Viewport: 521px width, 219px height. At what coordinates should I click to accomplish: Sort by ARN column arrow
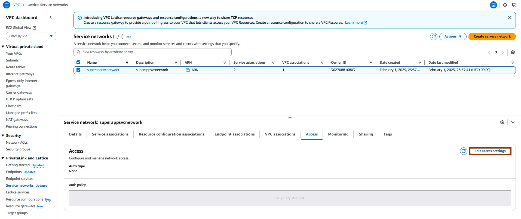click(x=225, y=63)
